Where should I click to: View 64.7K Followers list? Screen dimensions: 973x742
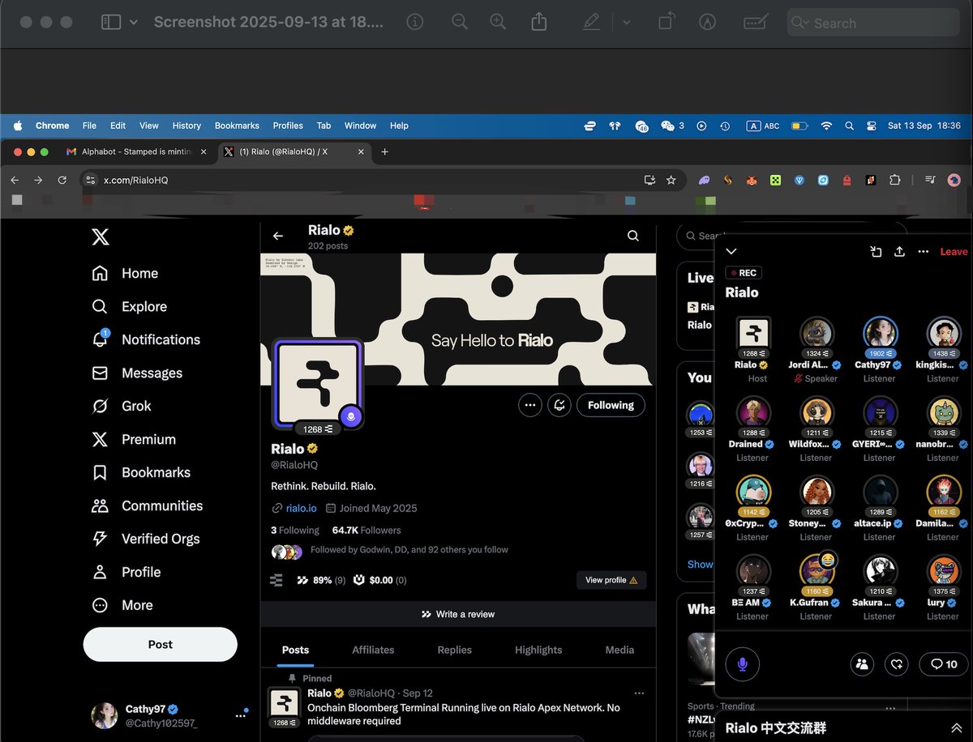click(x=366, y=530)
